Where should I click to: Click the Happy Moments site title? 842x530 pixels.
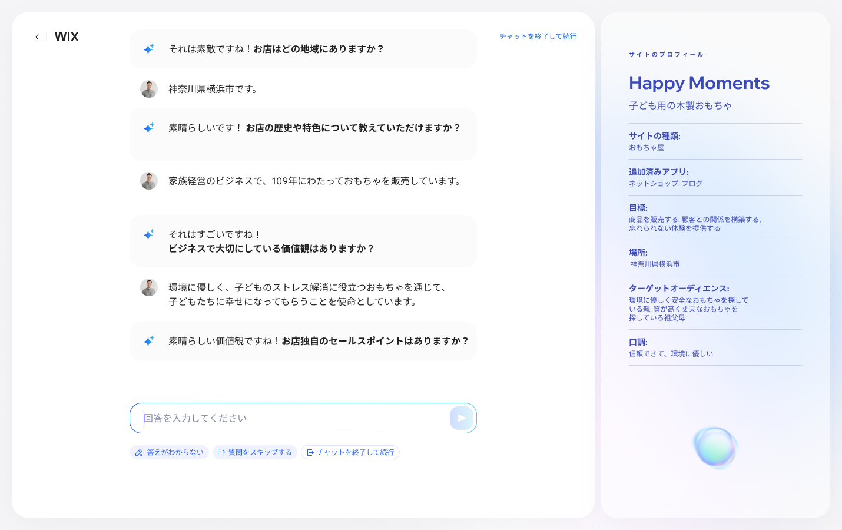(x=698, y=83)
